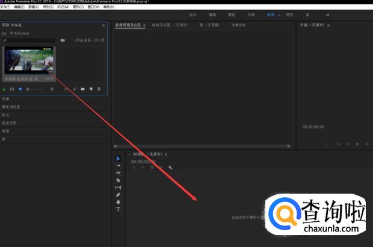Open Graphics (G) menu
The width and height of the screenshot is (373, 247).
pos(78,7)
